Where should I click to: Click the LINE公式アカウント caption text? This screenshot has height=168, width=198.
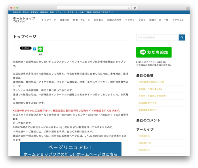click(x=154, y=64)
